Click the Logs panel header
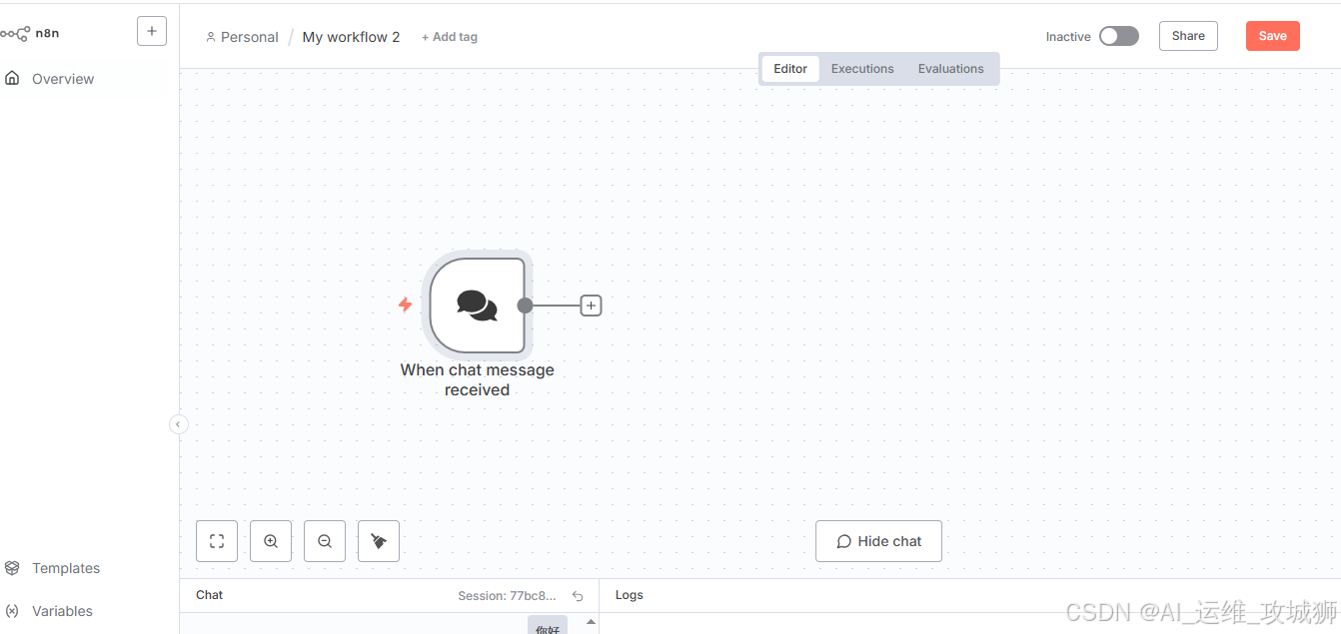Screen dimensions: 1341x634 pos(630,595)
